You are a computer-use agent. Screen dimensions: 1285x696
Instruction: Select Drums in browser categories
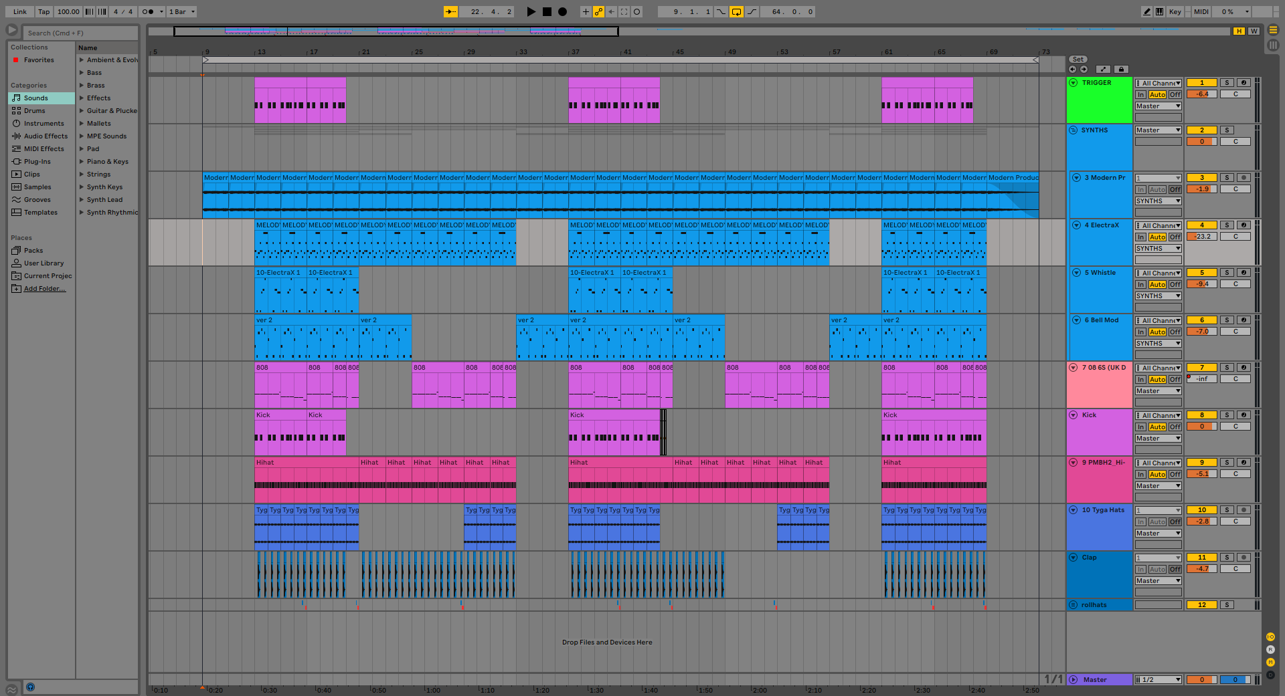[x=35, y=111]
